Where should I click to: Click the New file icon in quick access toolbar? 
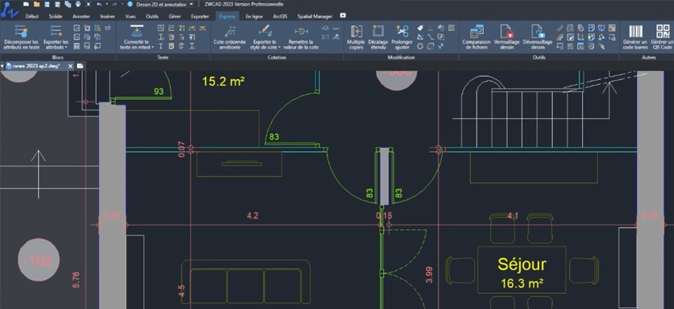(x=26, y=4)
